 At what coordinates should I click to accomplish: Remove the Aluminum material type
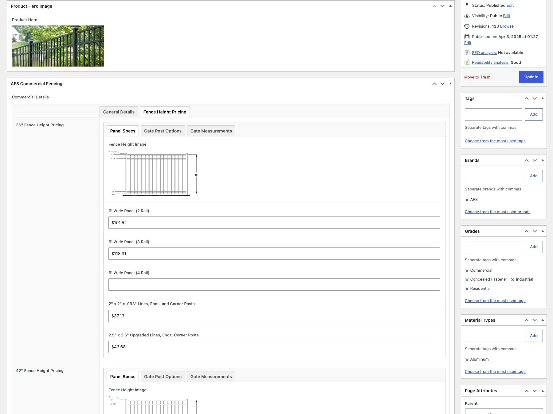pyautogui.click(x=467, y=360)
